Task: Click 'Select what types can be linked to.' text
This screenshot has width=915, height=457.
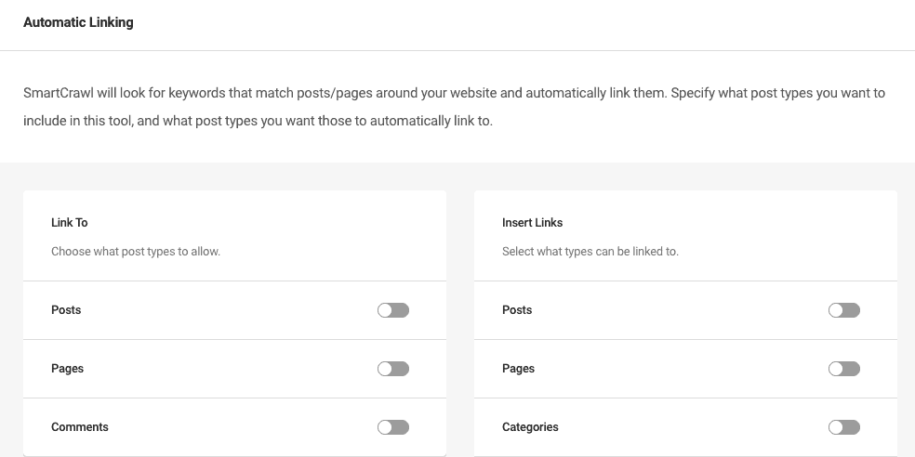Action: (590, 252)
